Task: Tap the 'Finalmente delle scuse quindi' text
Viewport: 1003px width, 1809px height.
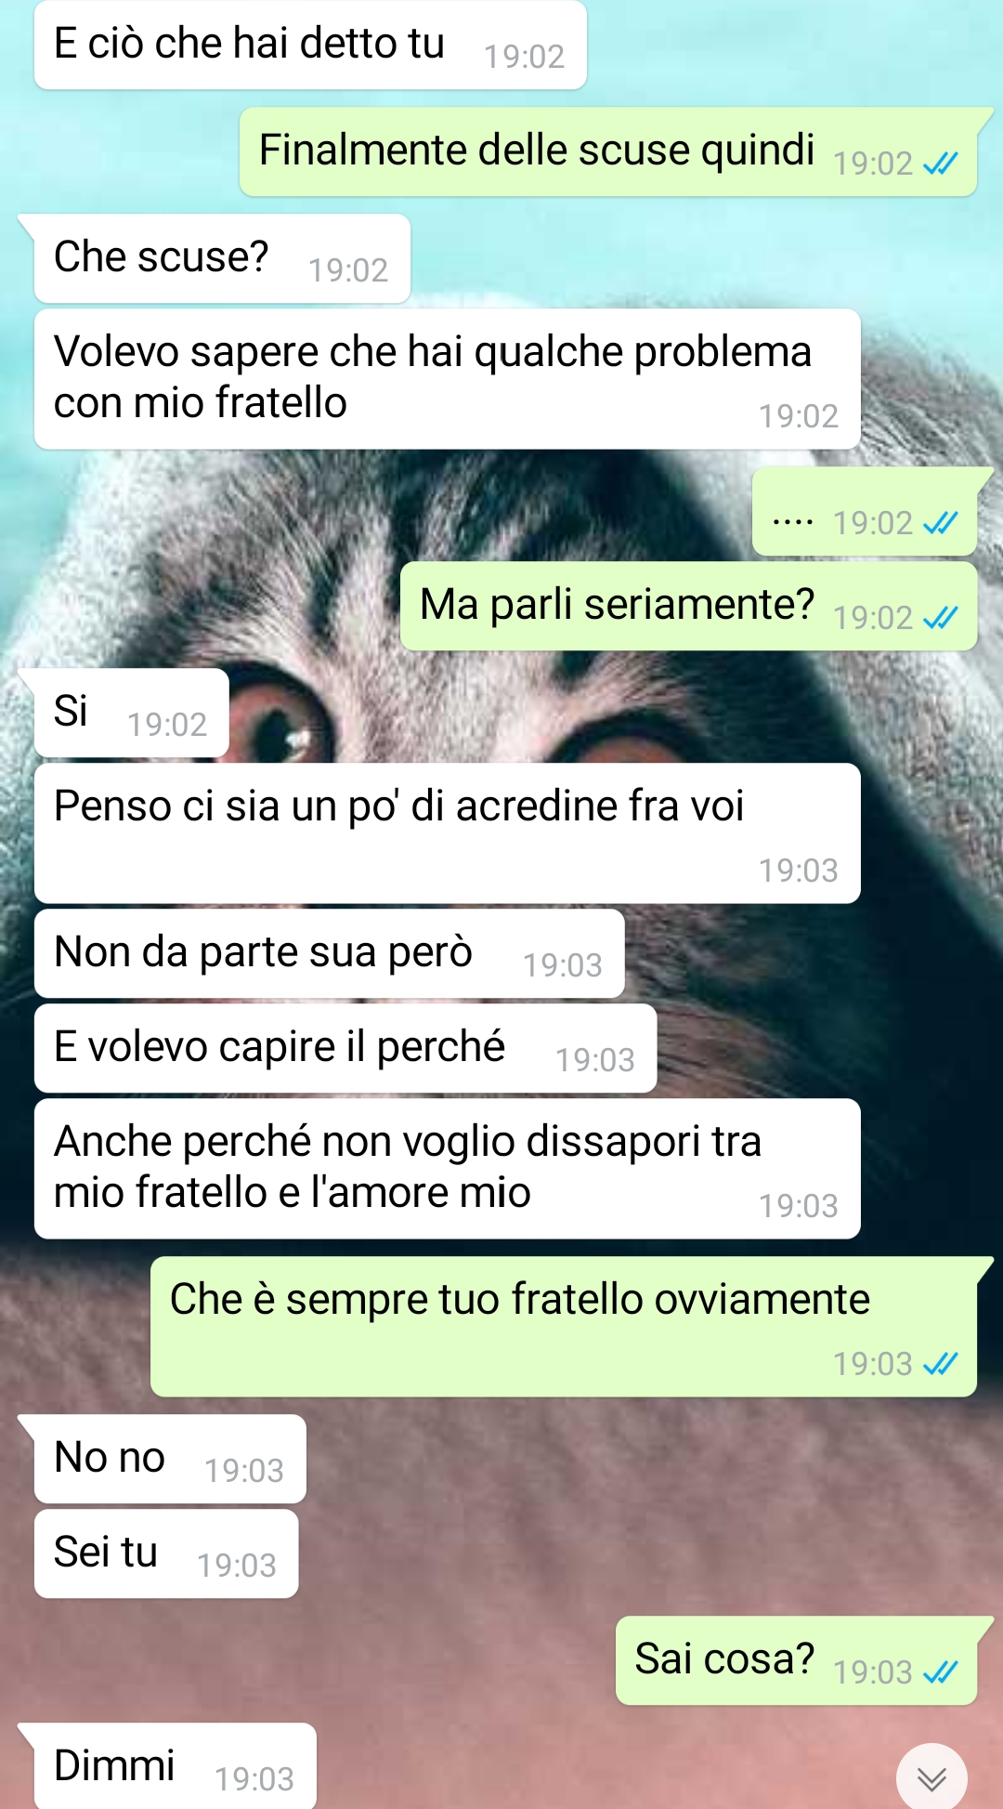Action: coord(537,151)
